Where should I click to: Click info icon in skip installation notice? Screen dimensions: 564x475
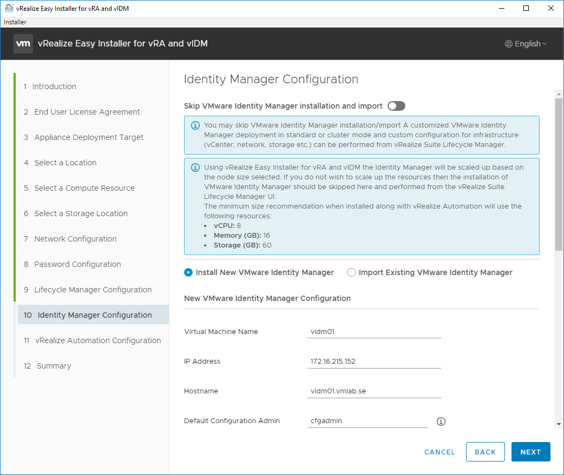coord(195,125)
